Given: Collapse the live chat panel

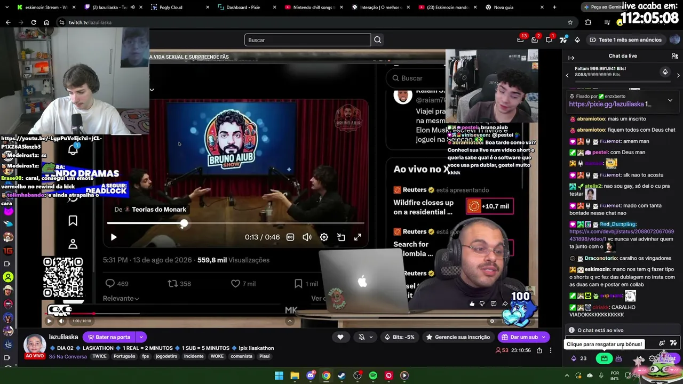Looking at the screenshot, I should pos(571,58).
